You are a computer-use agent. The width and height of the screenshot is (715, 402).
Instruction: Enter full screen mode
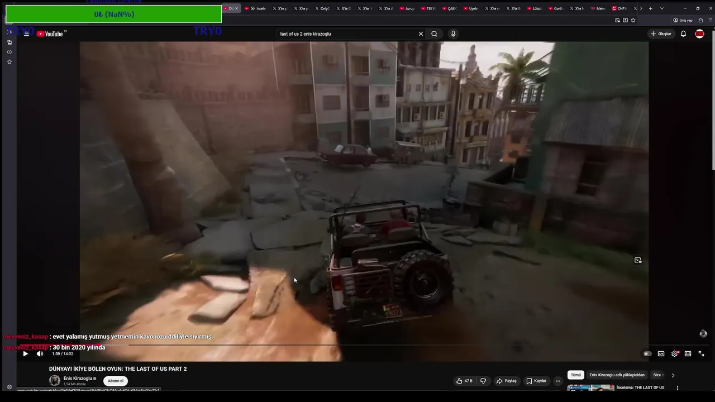pyautogui.click(x=701, y=354)
